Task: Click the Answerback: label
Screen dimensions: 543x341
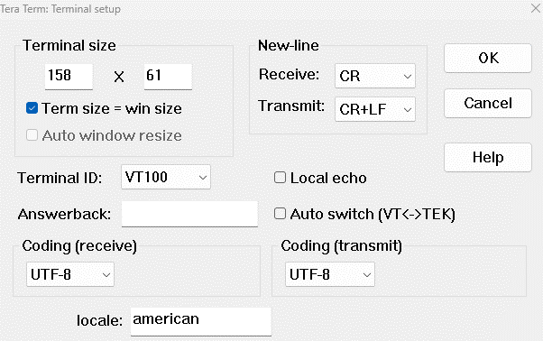Action: pos(64,215)
